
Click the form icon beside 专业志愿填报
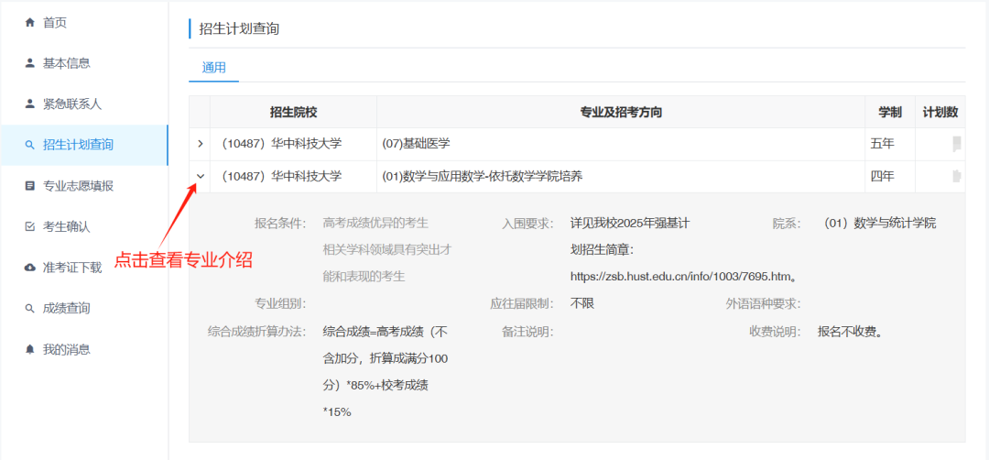tap(29, 186)
